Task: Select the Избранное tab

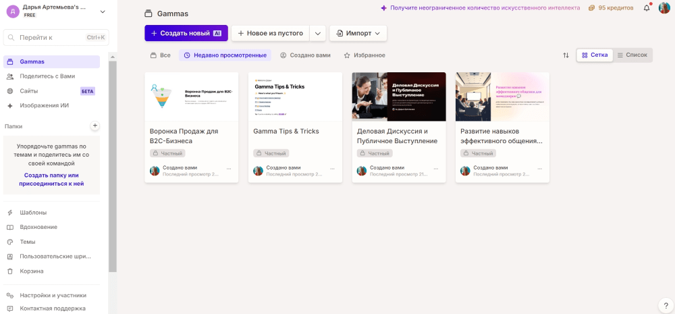Action: click(364, 55)
